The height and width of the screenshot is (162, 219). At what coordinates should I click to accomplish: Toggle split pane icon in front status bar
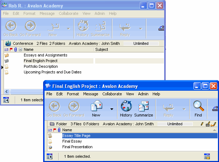click(50, 156)
